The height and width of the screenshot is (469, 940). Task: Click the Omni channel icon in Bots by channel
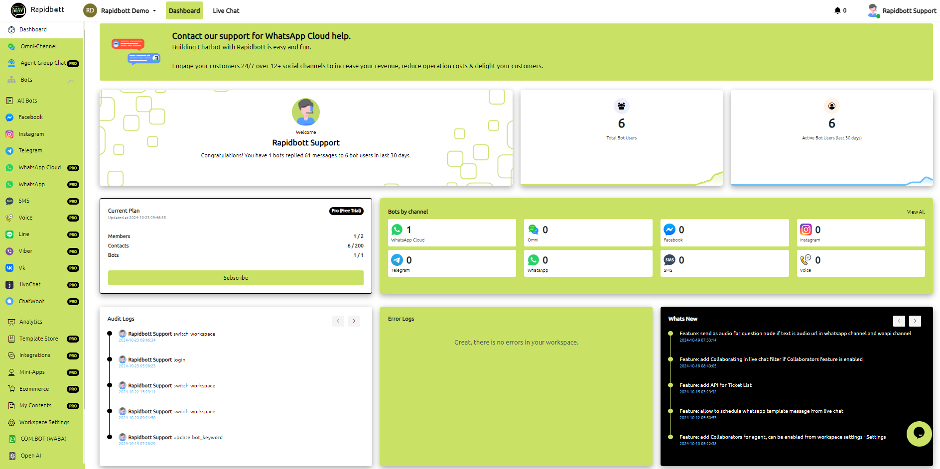coord(534,230)
